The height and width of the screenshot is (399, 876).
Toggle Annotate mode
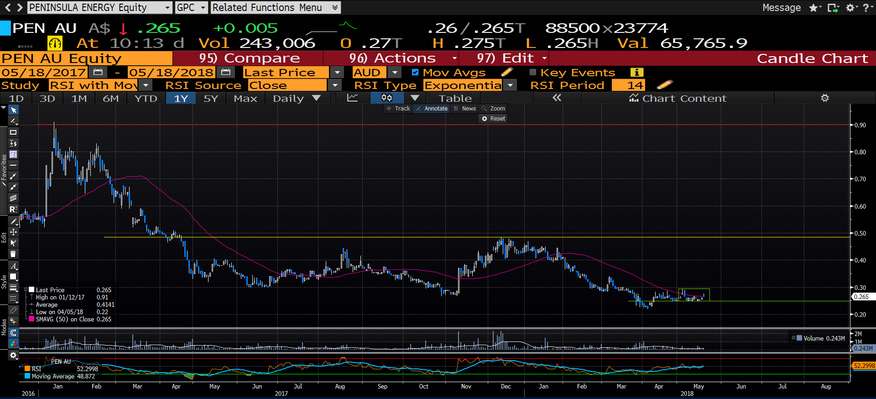[432, 109]
